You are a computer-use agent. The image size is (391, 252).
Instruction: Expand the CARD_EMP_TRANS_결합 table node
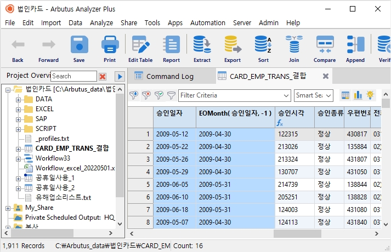click(x=18, y=149)
